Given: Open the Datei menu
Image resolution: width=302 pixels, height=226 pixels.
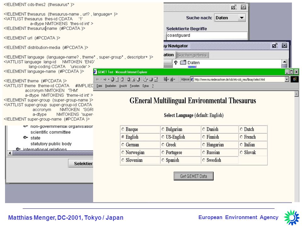Looking at the screenshot, I should [99, 86].
